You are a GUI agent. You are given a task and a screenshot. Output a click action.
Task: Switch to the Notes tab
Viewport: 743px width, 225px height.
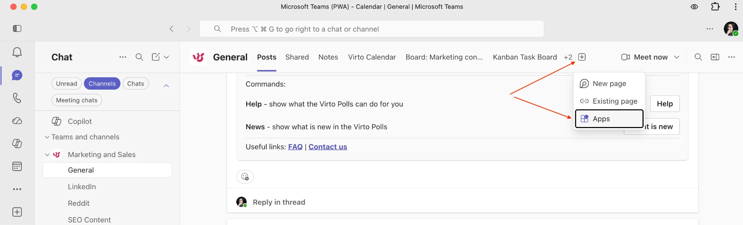click(328, 57)
